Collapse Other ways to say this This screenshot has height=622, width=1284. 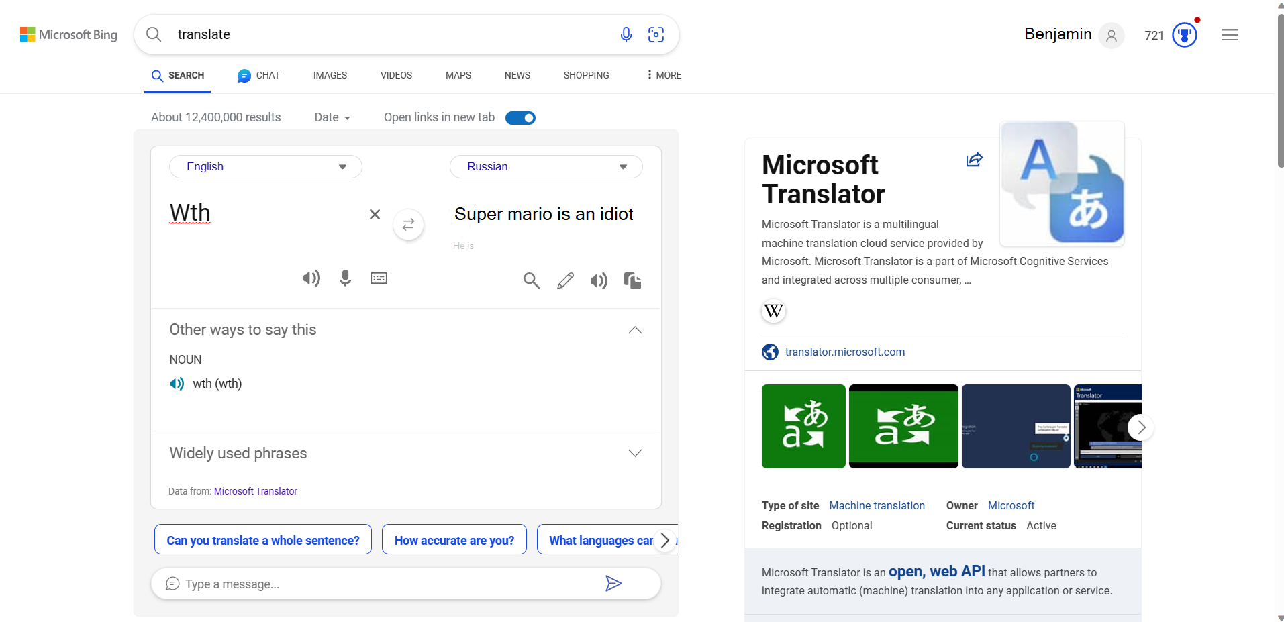click(x=634, y=330)
